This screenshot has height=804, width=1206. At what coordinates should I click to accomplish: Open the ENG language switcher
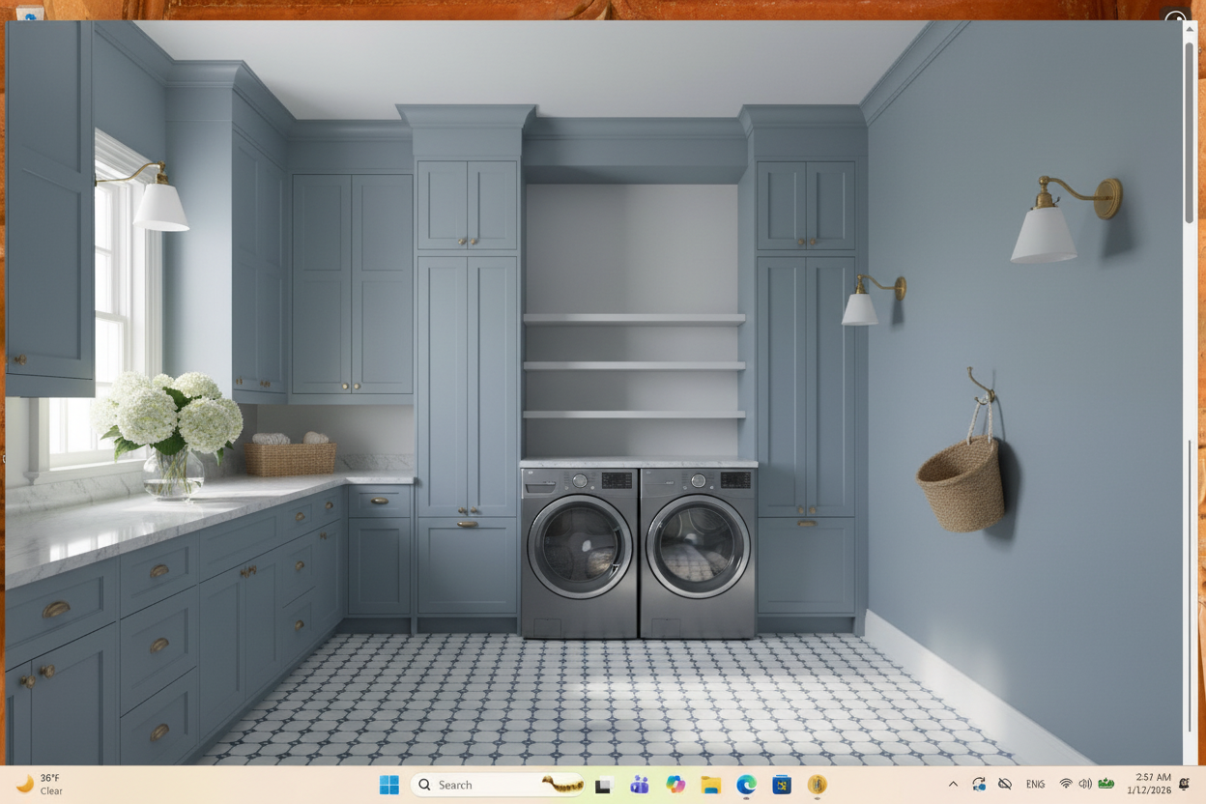tap(1035, 785)
